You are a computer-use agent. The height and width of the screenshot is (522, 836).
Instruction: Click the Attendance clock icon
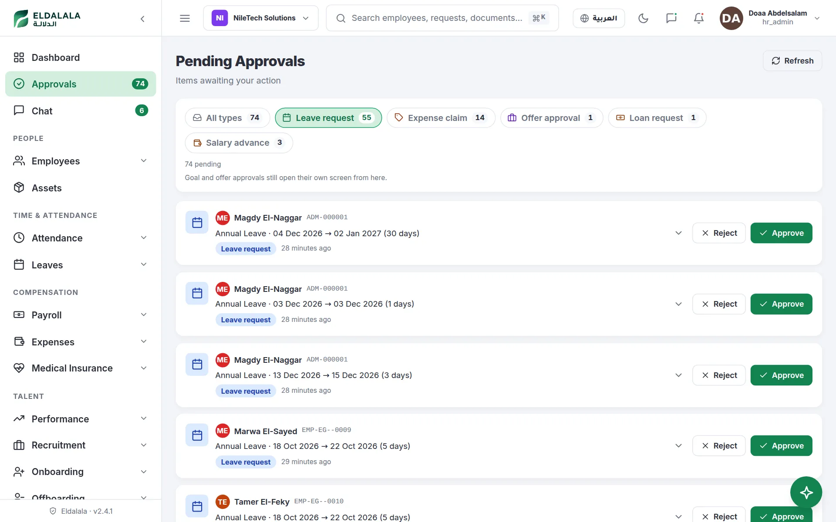tap(19, 238)
